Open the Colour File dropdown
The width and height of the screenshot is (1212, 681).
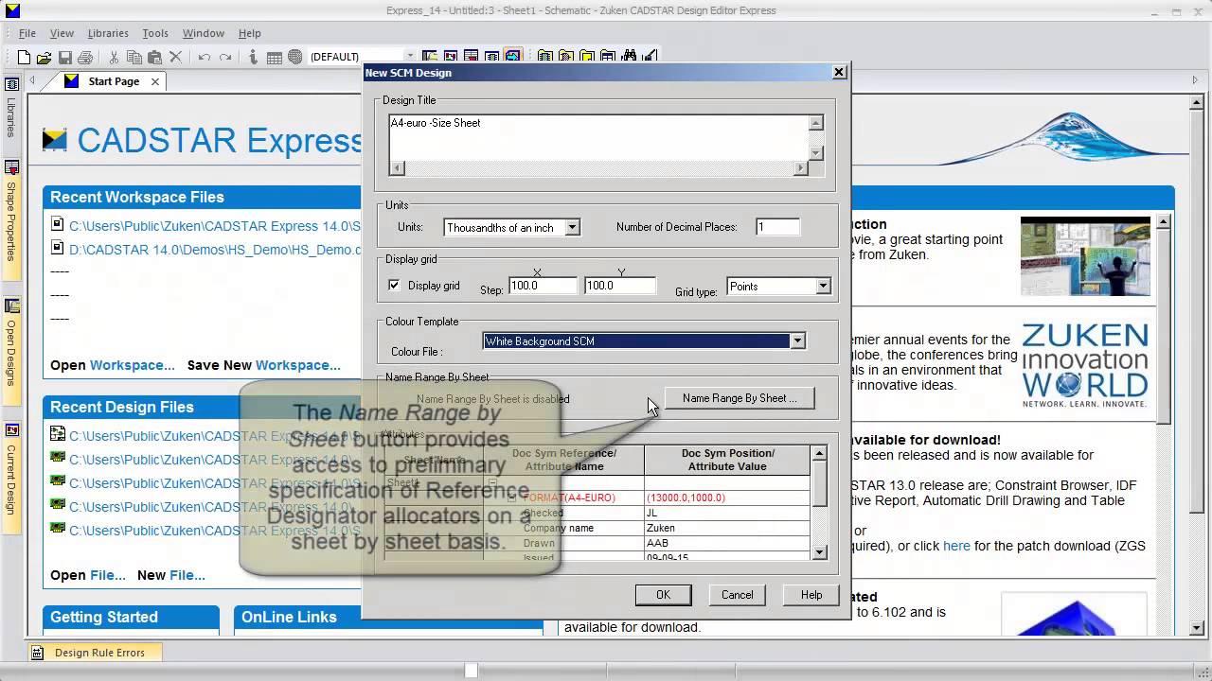(797, 340)
